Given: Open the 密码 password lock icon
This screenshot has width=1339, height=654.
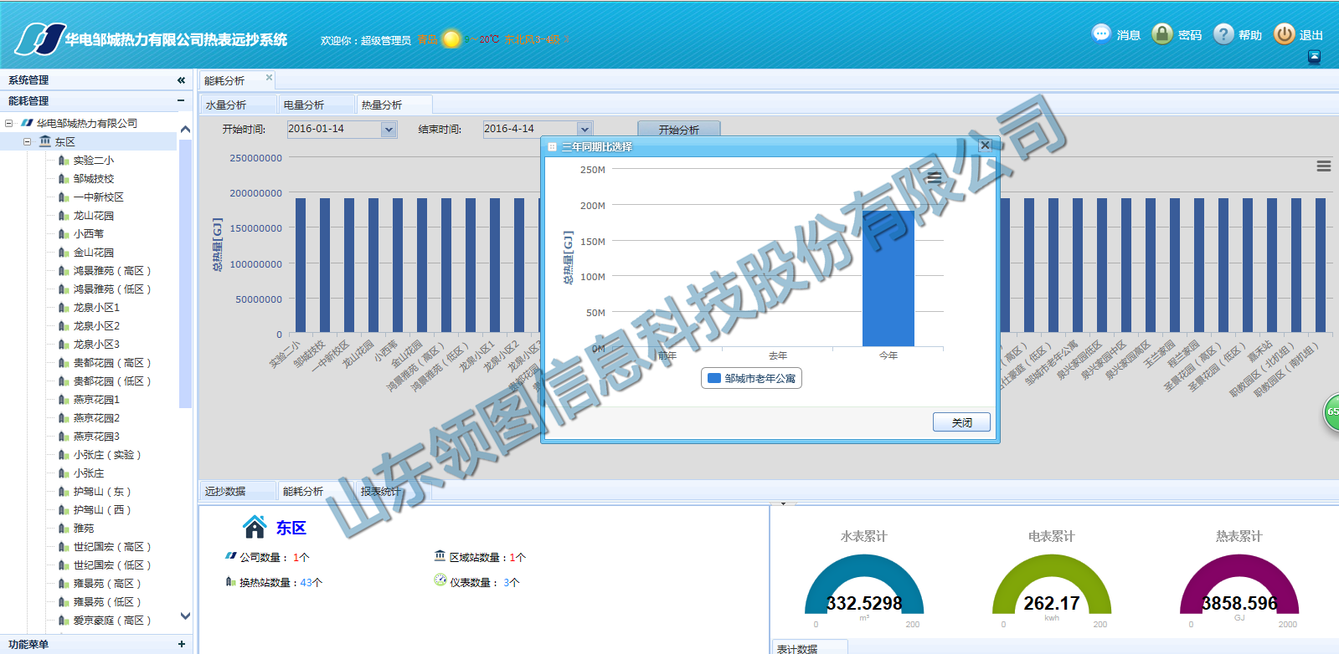Looking at the screenshot, I should tap(1161, 33).
